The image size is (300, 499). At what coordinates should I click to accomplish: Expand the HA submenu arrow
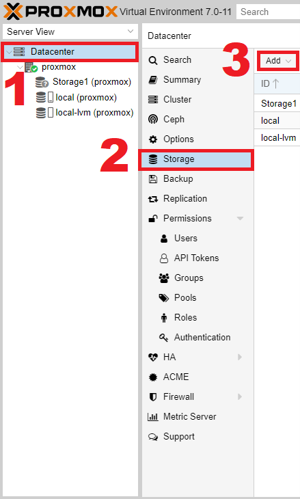click(x=240, y=358)
